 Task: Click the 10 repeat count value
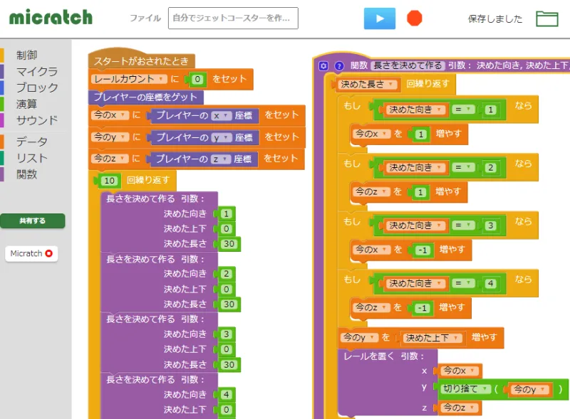click(110, 181)
